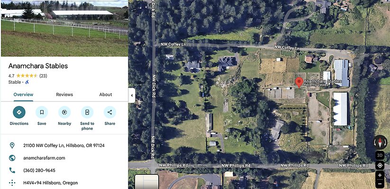Screen dimensions: 390x189
Task: Open the 23 reviews count
Action: (43, 76)
